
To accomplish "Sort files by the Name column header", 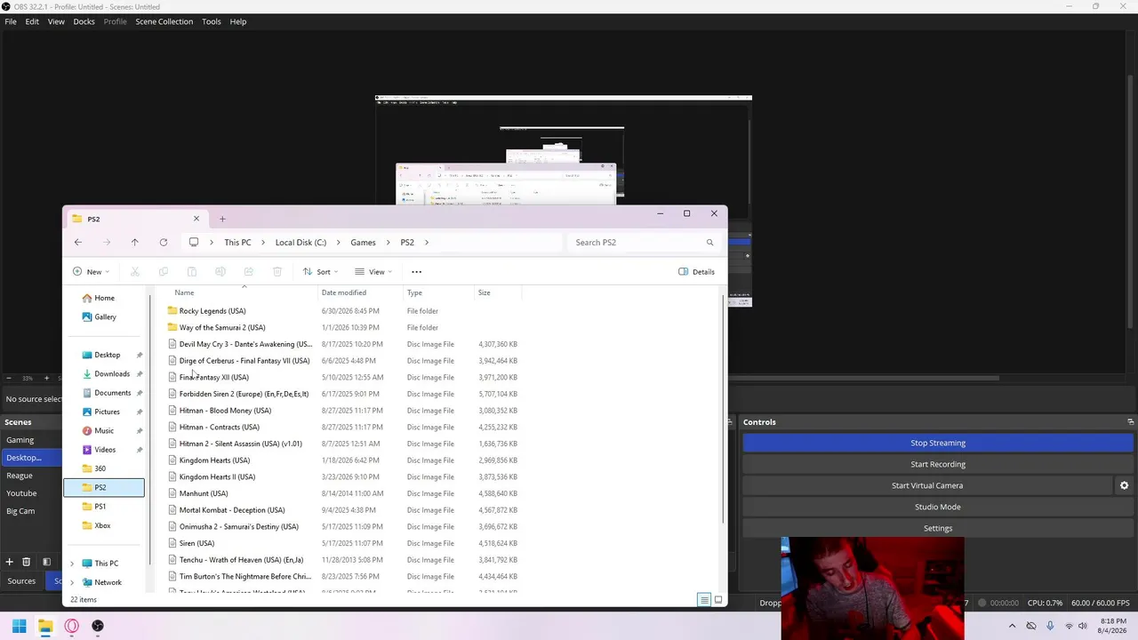I will (184, 292).
